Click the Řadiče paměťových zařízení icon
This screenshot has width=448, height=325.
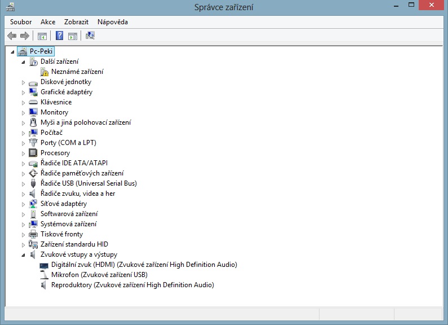[33, 173]
